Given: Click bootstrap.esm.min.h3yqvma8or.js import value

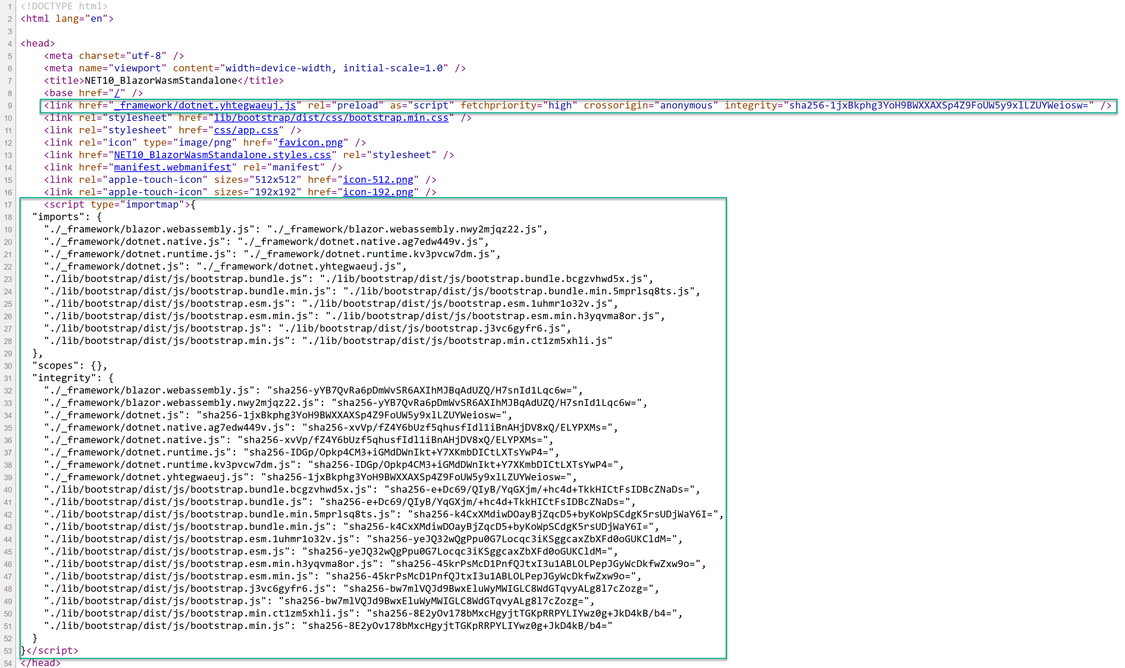Looking at the screenshot, I should pos(492,316).
